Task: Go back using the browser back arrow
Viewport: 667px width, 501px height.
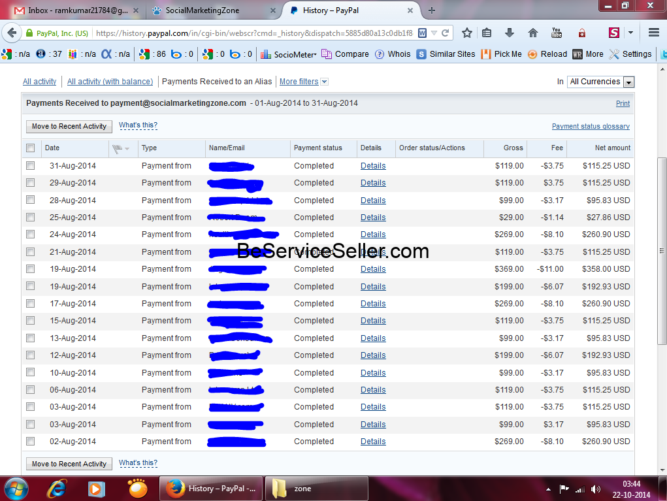Action: pos(12,33)
